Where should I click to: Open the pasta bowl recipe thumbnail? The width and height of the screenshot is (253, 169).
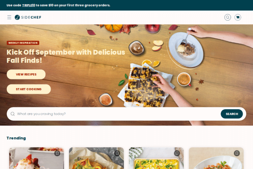[216, 158]
